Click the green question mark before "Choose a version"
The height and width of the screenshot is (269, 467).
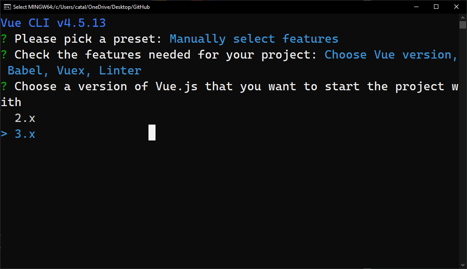point(4,87)
